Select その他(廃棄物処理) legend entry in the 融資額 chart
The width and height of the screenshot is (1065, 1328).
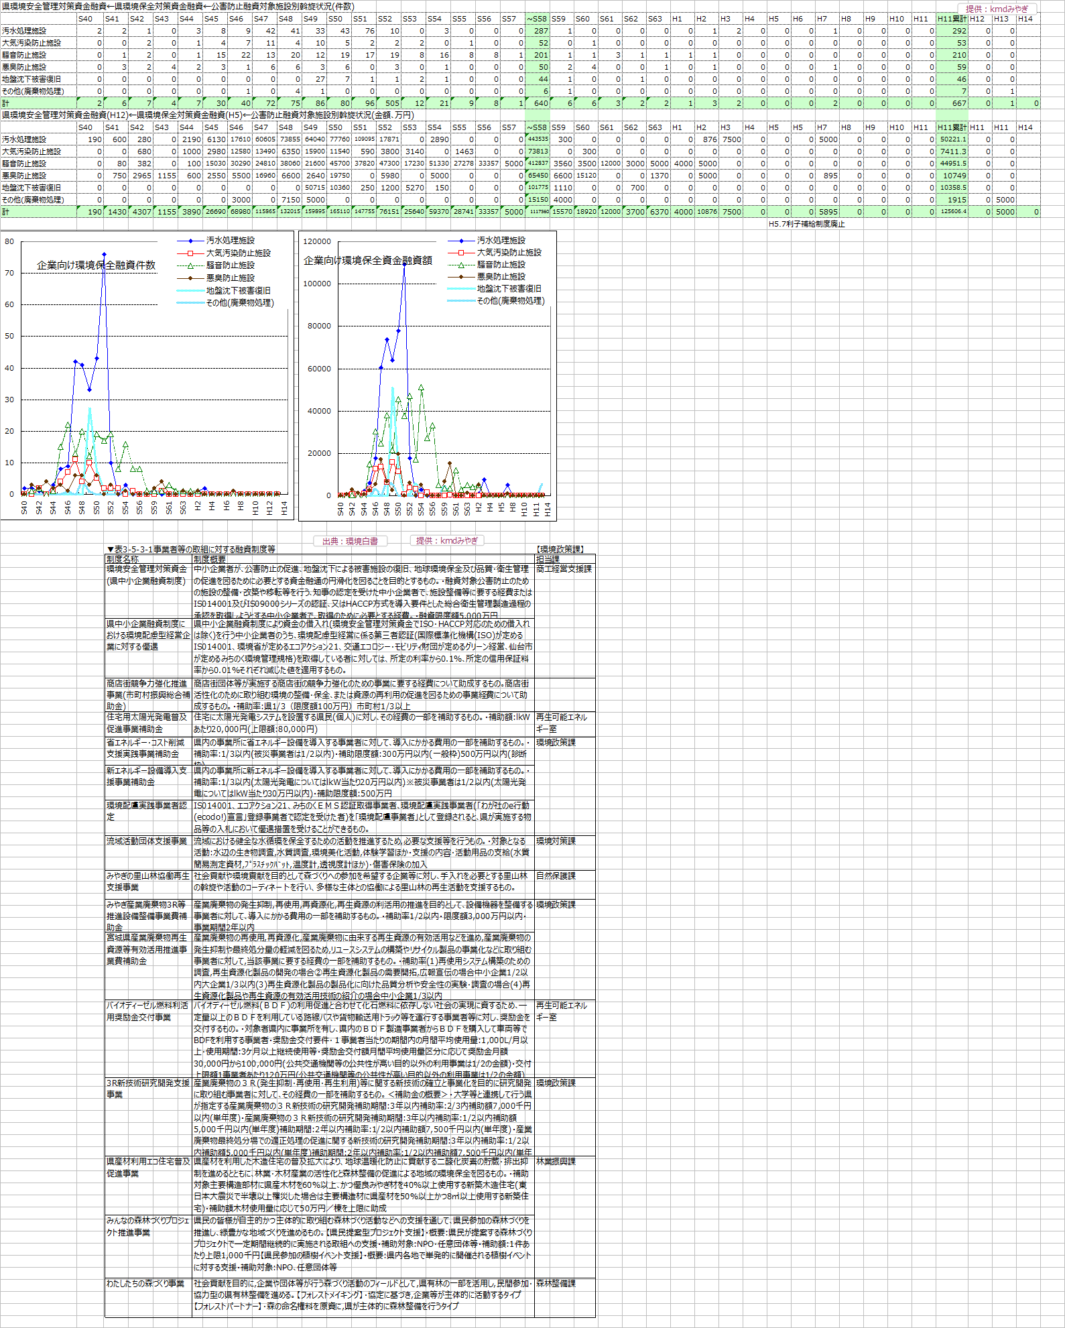[497, 301]
